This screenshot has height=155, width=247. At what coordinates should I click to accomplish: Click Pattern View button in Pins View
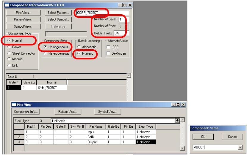[x=68, y=112]
